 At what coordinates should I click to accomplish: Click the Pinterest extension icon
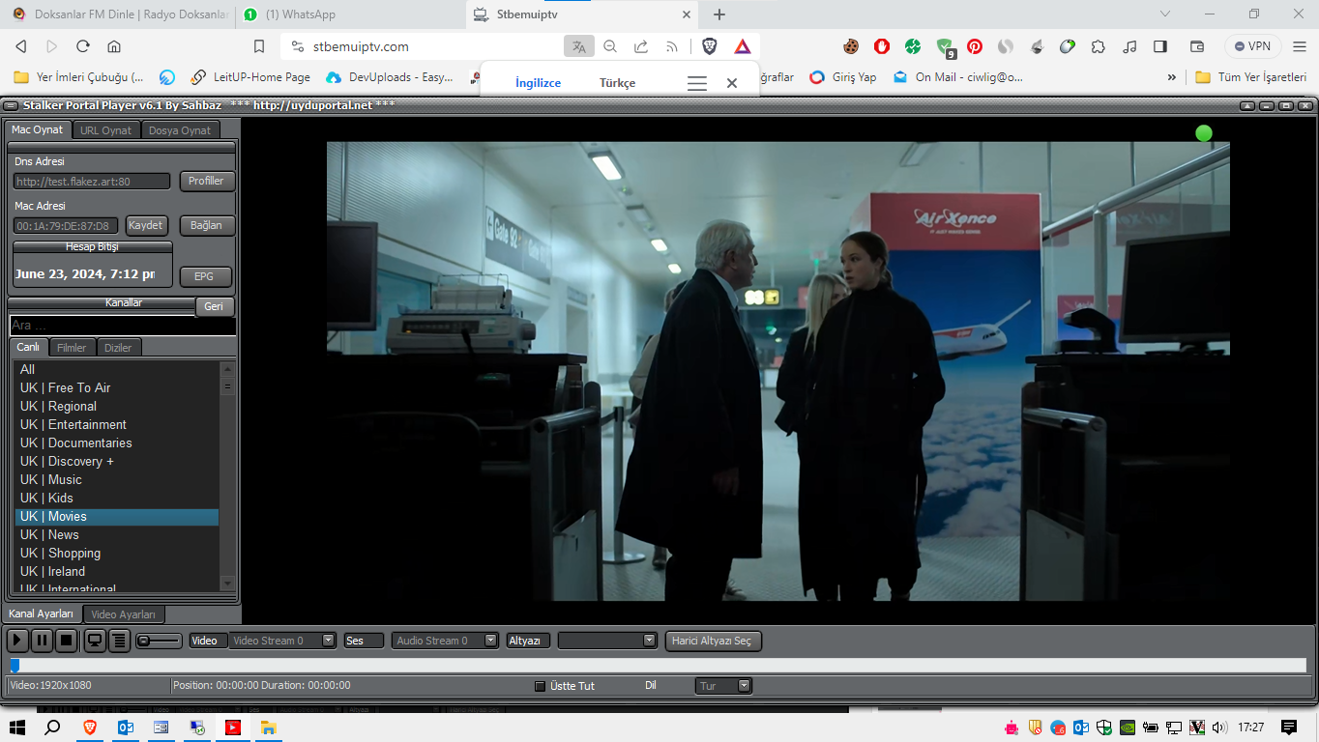click(x=974, y=46)
